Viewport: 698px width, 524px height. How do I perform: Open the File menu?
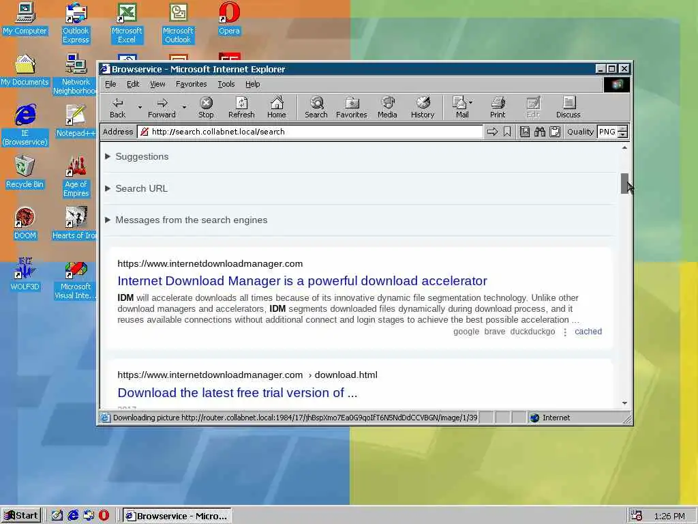tap(110, 84)
